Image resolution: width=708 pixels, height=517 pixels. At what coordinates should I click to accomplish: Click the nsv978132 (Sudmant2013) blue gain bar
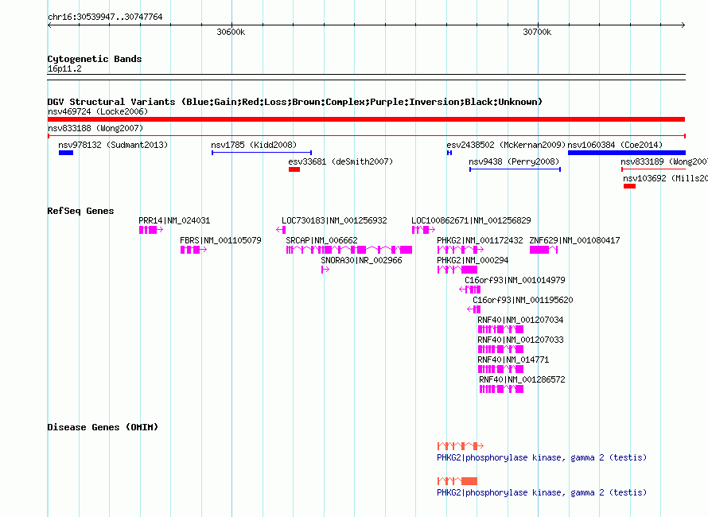[66, 153]
